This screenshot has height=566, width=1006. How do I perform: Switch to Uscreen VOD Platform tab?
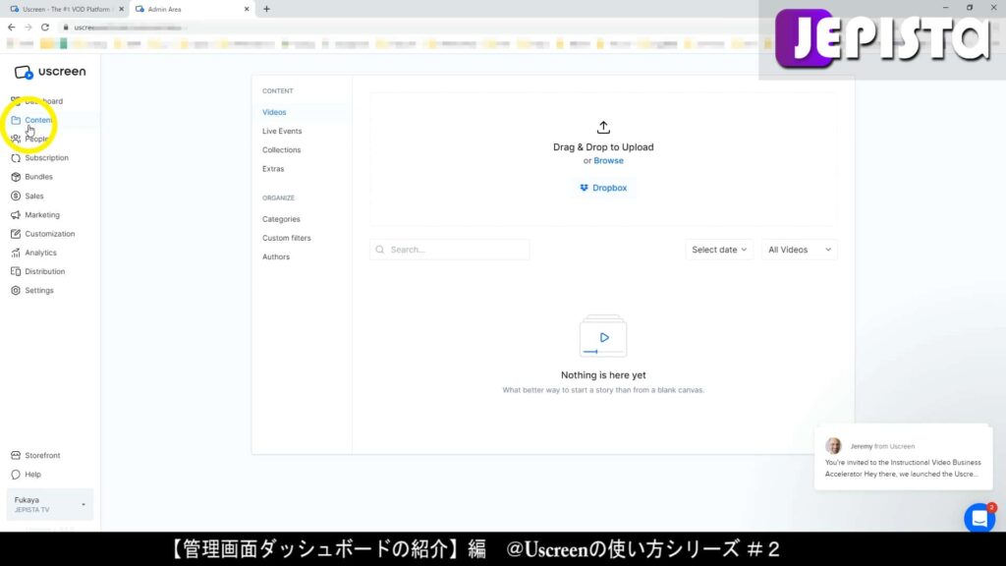tap(64, 9)
